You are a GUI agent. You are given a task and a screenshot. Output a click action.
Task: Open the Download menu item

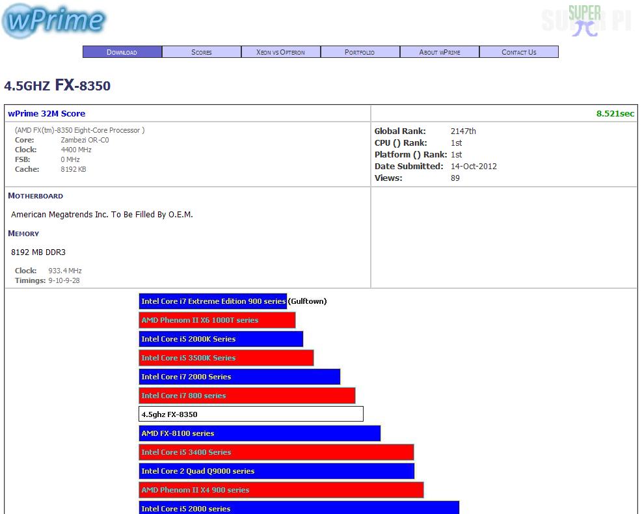pos(122,52)
